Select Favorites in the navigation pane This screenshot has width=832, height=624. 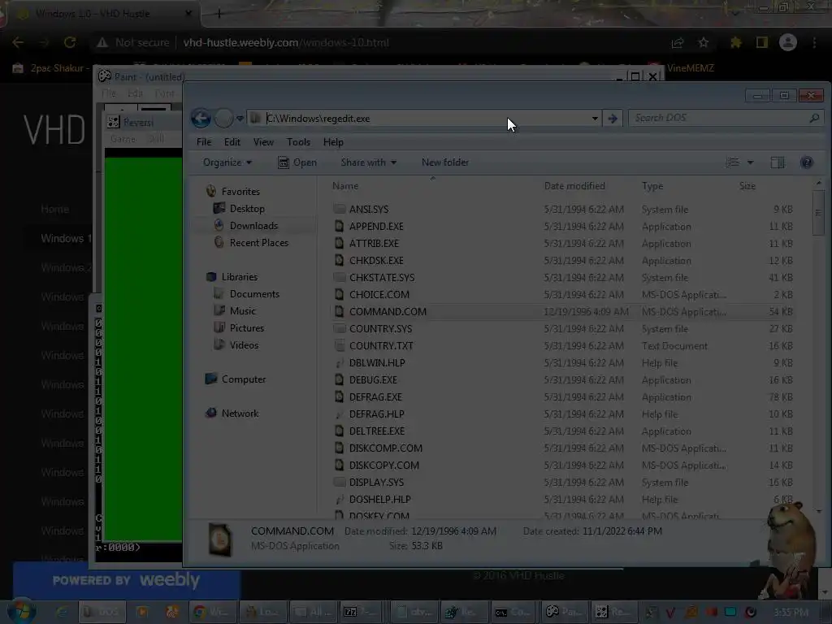pos(240,192)
